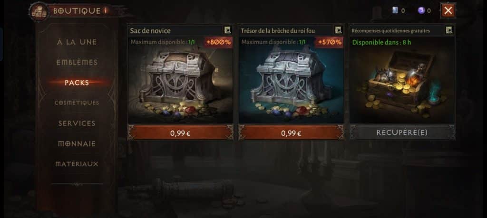Go to the Services section
This screenshot has width=487, height=218.
(77, 123)
